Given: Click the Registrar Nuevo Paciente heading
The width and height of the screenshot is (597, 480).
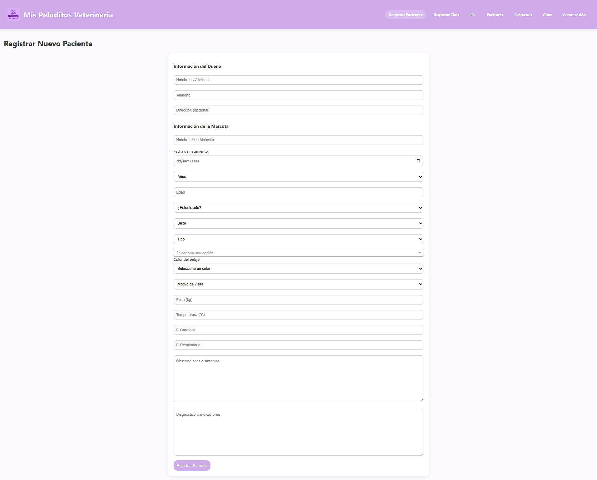Looking at the screenshot, I should 48,44.
